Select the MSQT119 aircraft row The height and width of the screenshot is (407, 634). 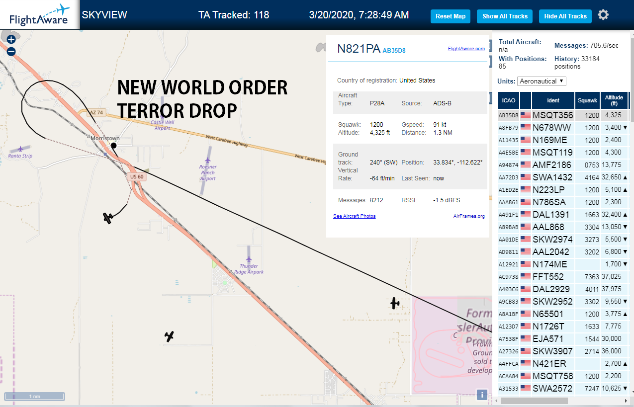click(x=564, y=152)
